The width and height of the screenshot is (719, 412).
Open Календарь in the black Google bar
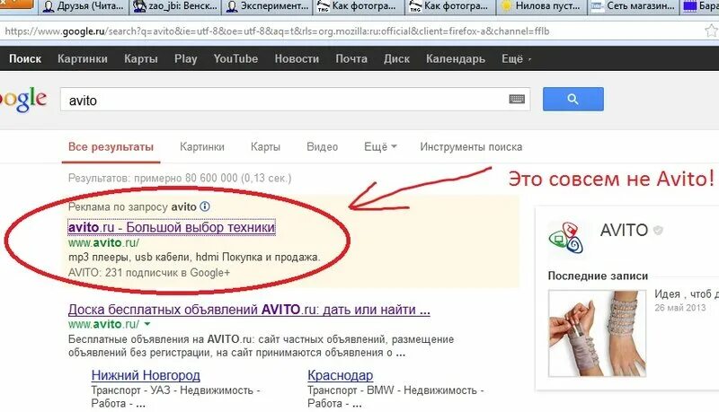pyautogui.click(x=456, y=58)
